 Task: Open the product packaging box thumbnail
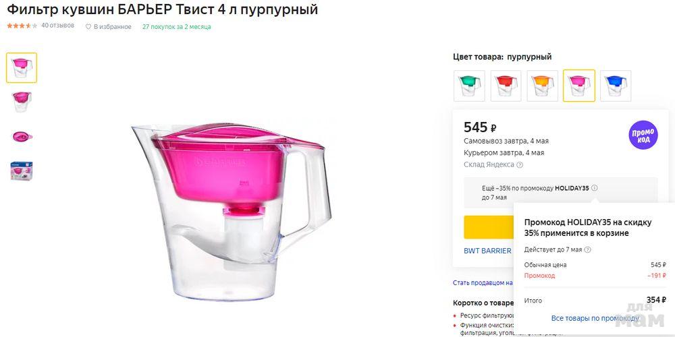(x=22, y=171)
